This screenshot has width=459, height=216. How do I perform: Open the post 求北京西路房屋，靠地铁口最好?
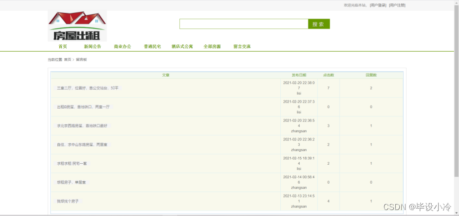pyautogui.click(x=82, y=126)
